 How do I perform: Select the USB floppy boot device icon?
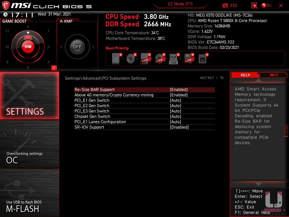[x=189, y=58]
